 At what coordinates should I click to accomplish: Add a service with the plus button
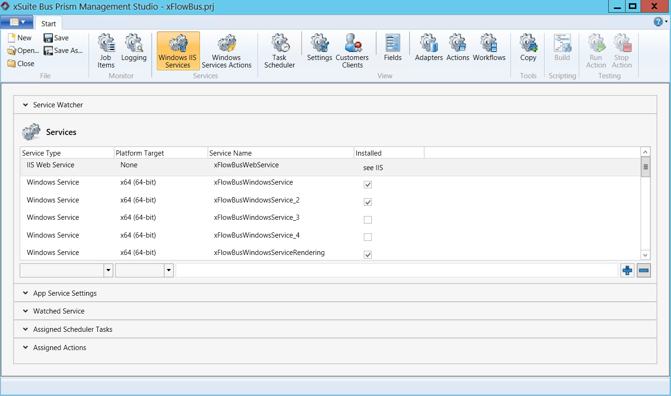[x=627, y=270]
